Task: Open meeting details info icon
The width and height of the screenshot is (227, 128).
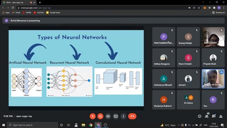Action: (199, 116)
